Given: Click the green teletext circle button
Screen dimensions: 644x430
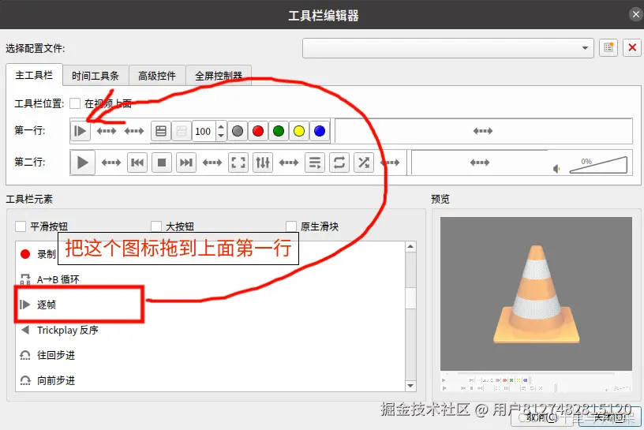Looking at the screenshot, I should coord(279,131).
